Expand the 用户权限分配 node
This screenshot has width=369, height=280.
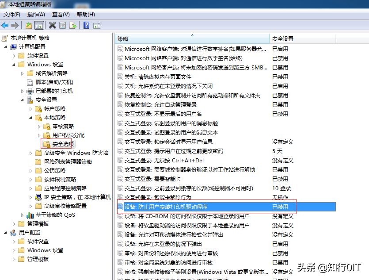39,135
